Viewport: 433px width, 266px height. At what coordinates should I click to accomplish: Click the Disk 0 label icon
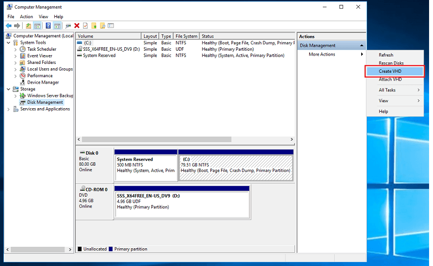point(82,153)
